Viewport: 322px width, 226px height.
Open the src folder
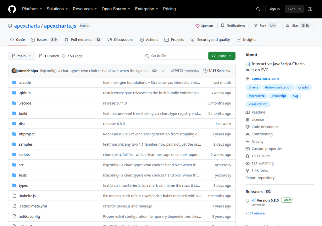21,165
